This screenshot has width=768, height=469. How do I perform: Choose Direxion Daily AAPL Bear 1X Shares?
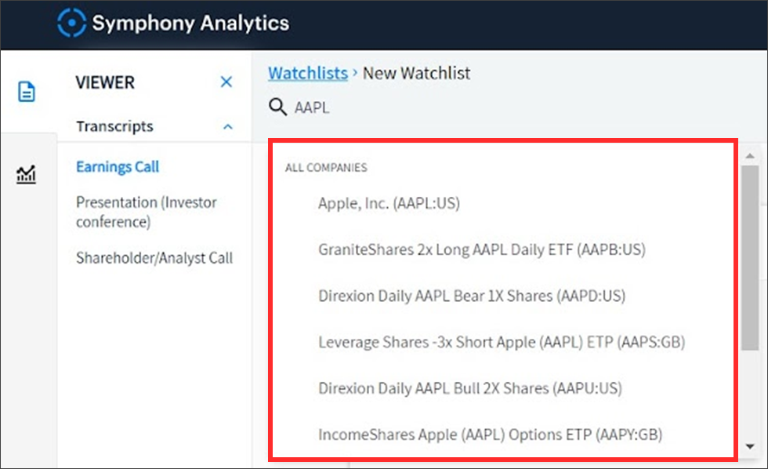(472, 296)
